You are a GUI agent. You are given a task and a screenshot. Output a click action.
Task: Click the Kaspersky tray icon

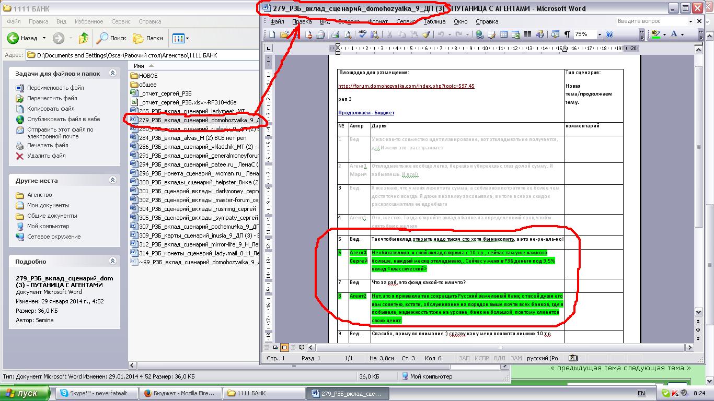pos(675,393)
